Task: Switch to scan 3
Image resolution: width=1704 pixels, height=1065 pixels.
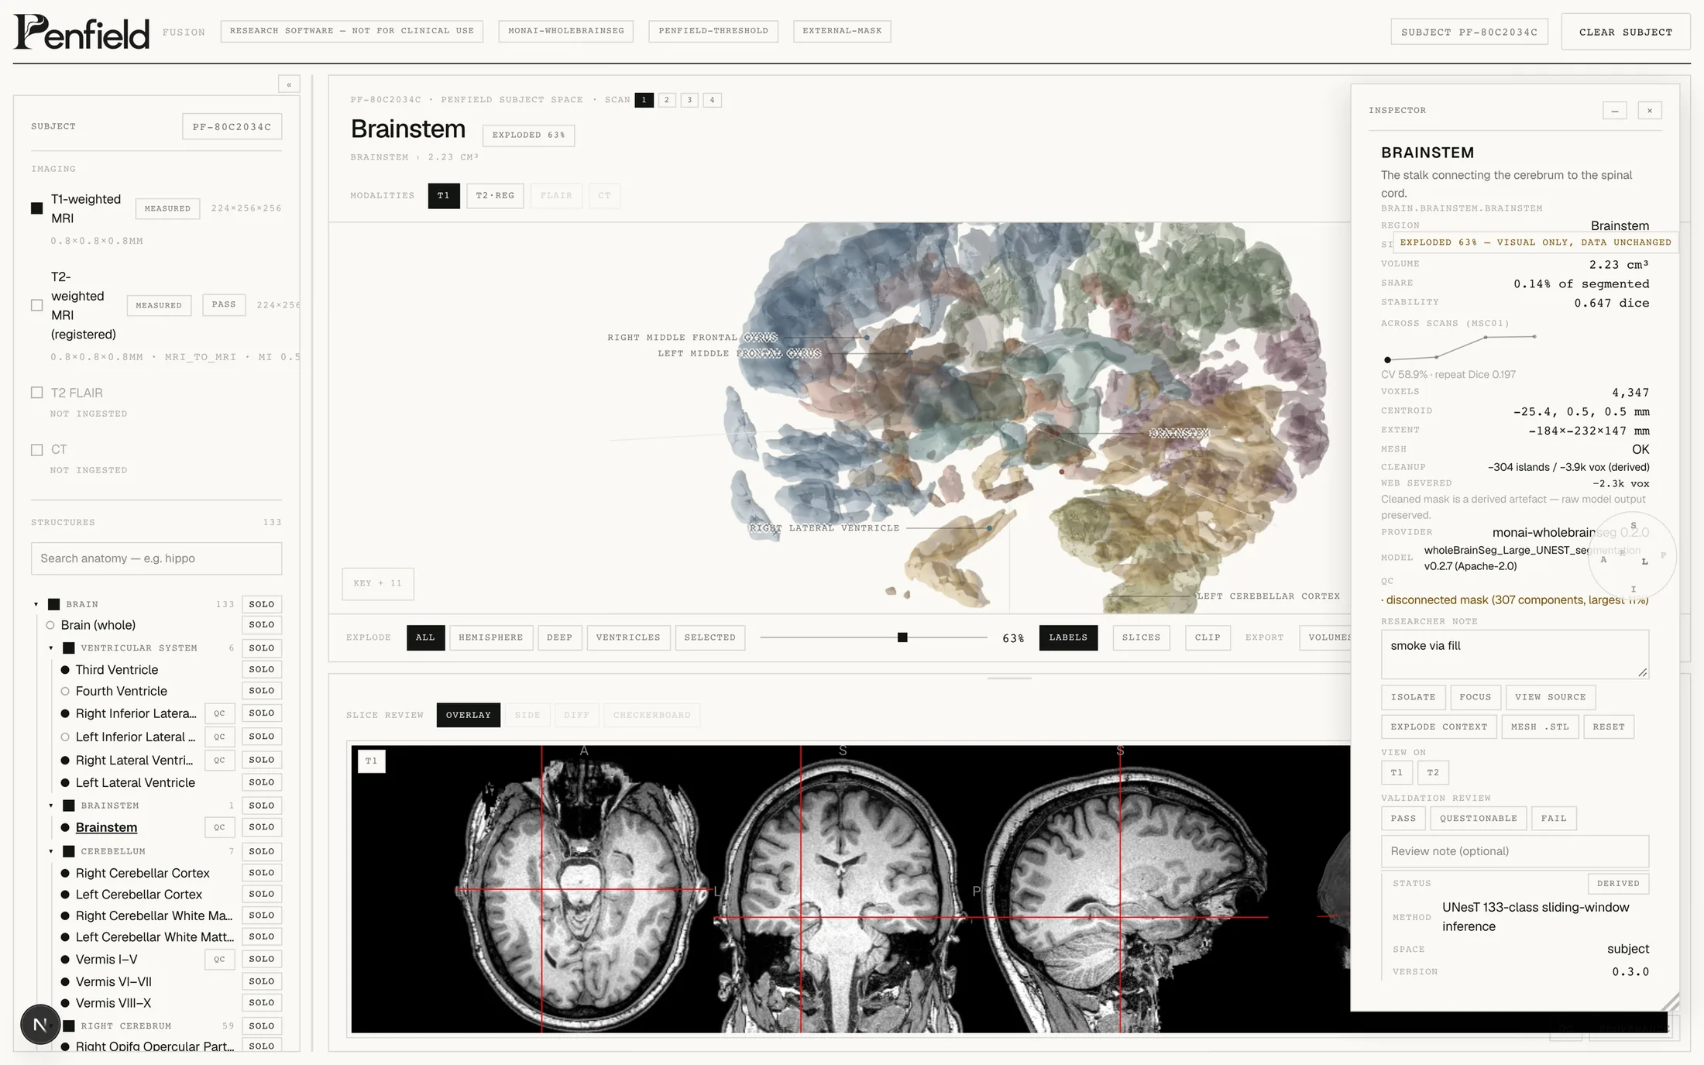Action: (x=689, y=100)
